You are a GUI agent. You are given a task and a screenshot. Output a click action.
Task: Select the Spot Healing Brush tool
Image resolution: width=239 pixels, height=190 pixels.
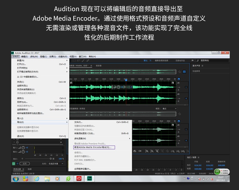click(x=88, y=60)
